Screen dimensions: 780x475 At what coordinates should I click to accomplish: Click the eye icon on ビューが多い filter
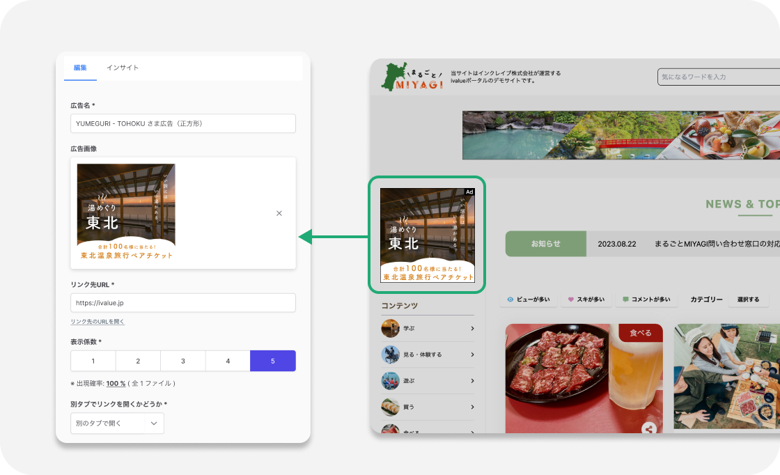point(509,299)
